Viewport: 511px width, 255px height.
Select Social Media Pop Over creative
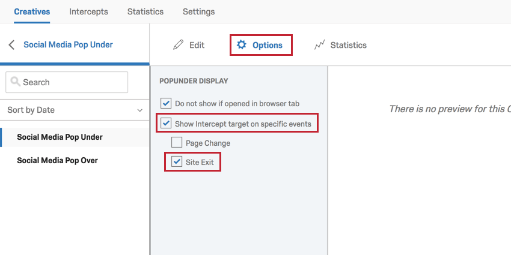pyautogui.click(x=57, y=160)
